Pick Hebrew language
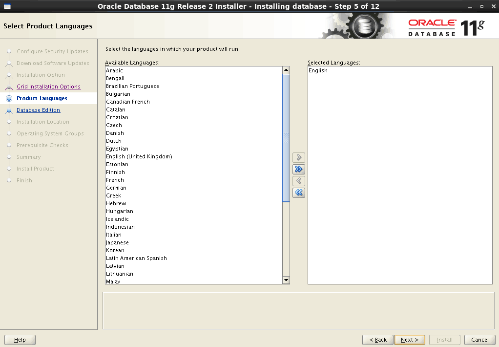This screenshot has width=499, height=347. click(x=194, y=203)
